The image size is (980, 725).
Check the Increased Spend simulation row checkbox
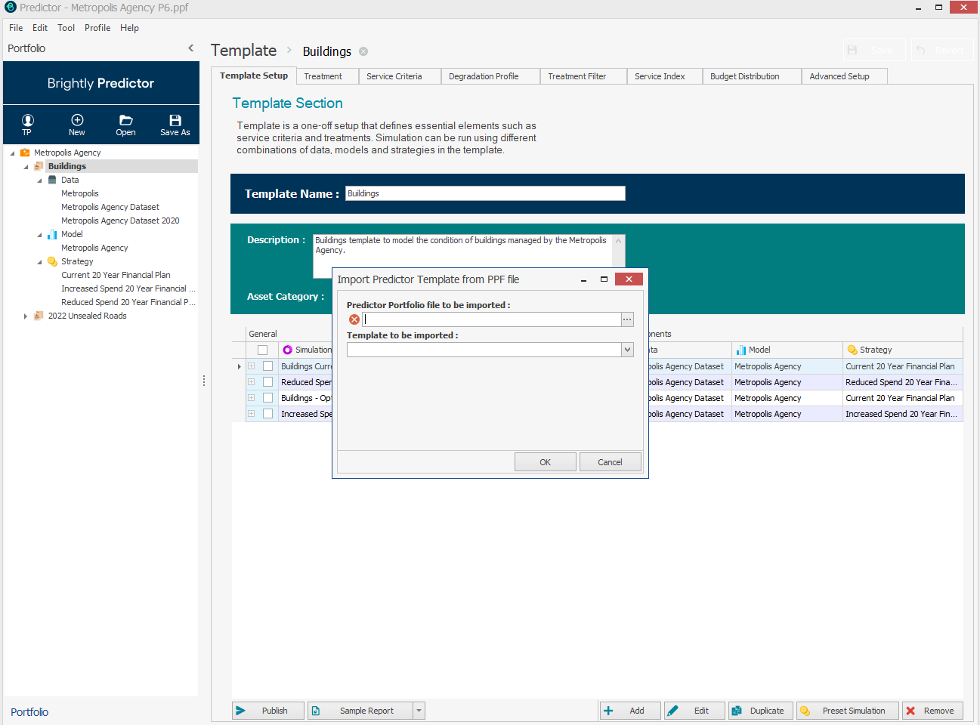pos(267,414)
